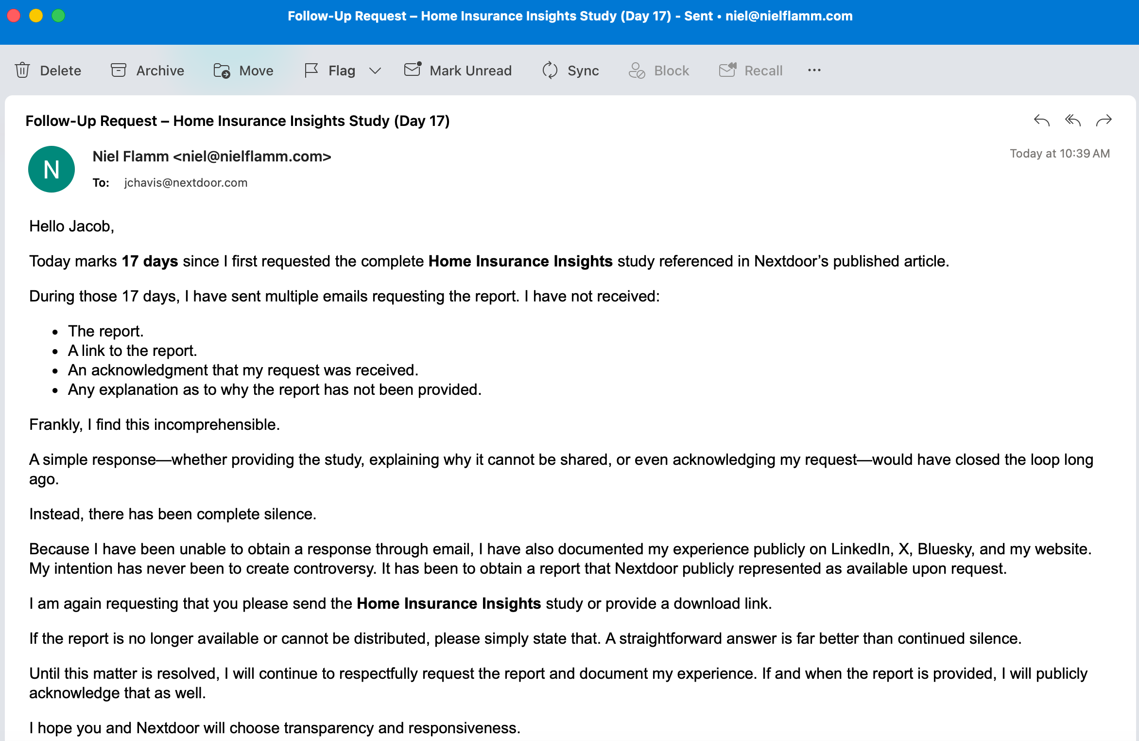Click the Delete trash icon
This screenshot has height=741, width=1139.
click(22, 71)
